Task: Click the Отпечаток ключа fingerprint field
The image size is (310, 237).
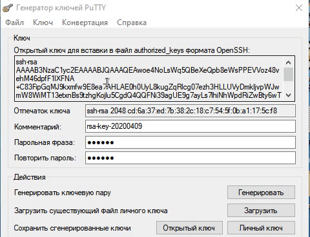Action: coord(191,111)
